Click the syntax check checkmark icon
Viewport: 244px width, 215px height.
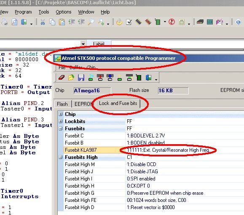129,22
